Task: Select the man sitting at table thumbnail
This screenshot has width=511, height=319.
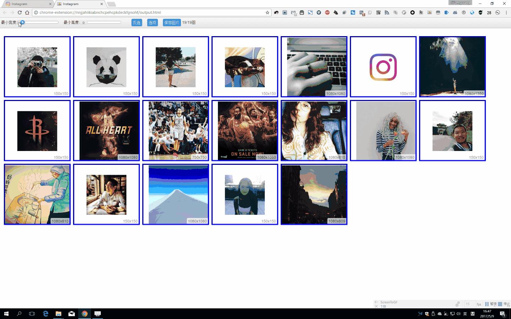Action: (106, 194)
